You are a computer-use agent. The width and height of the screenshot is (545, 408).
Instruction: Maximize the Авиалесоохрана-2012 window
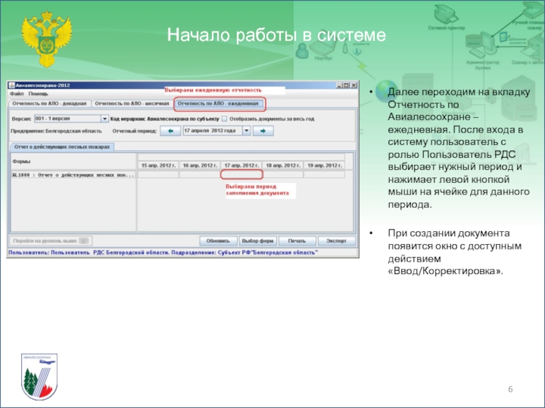[x=345, y=86]
